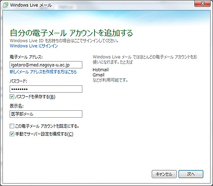
Task: Click the Gmail text in the info panel
Action: 99,75
